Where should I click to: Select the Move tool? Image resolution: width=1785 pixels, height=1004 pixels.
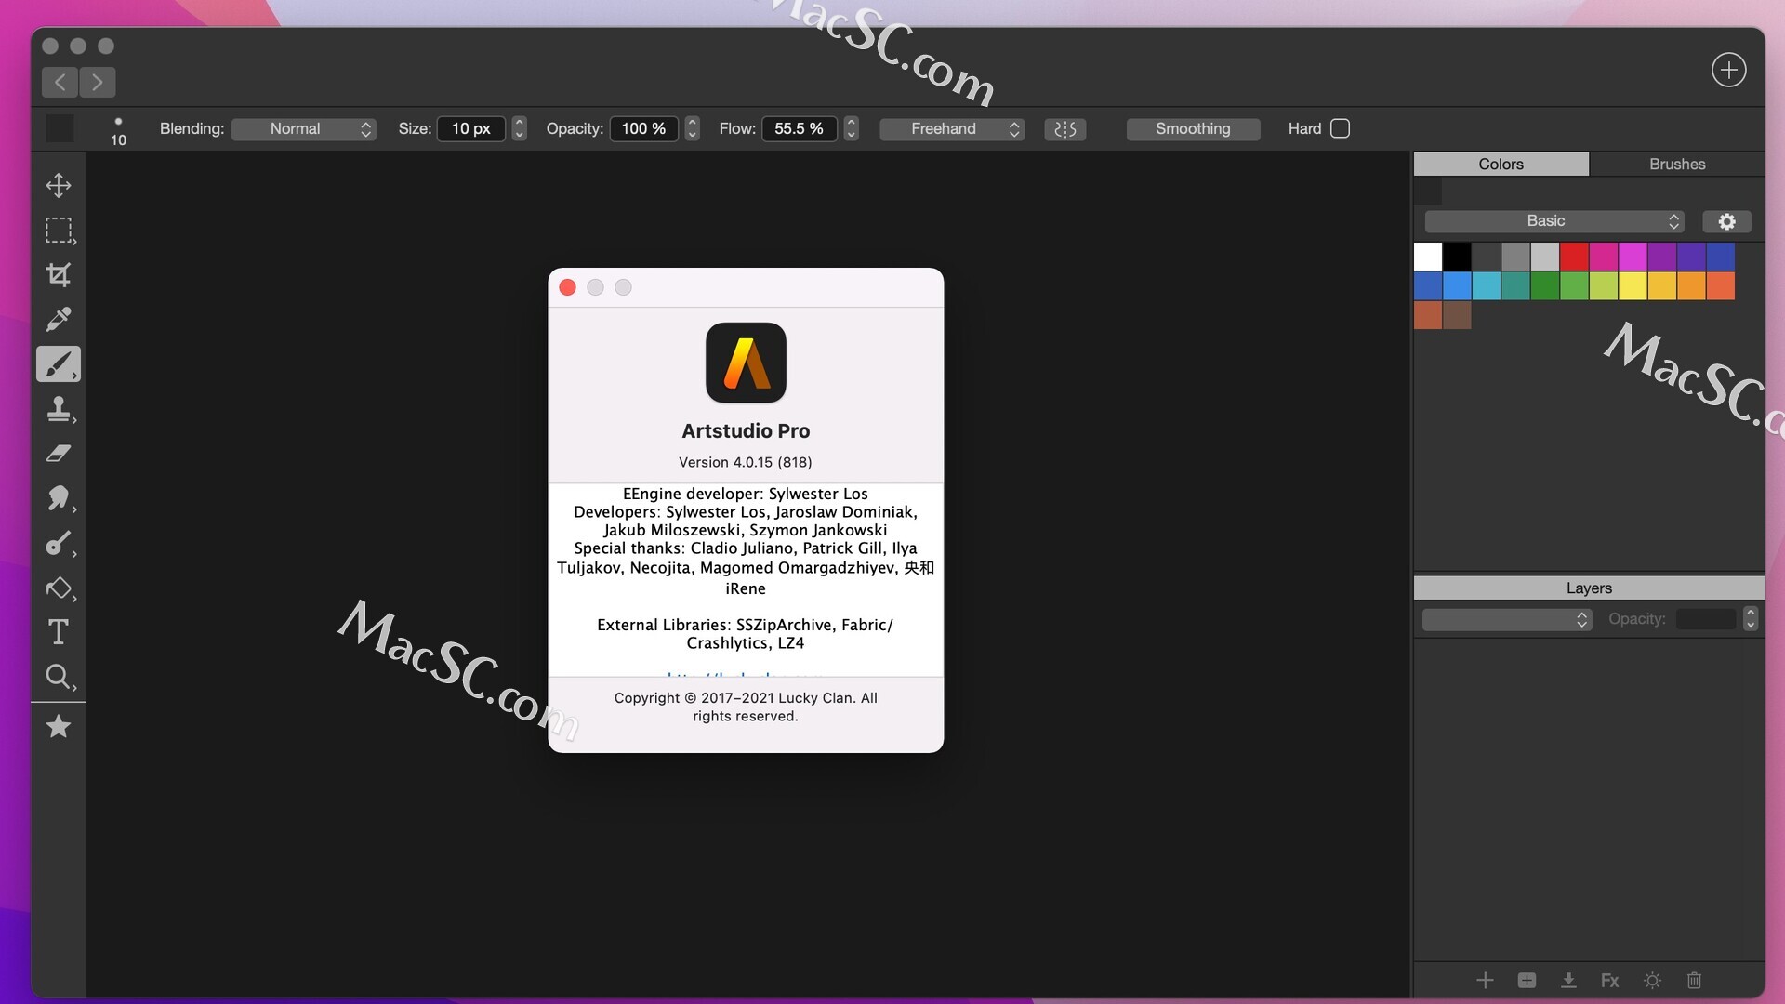[x=59, y=185]
